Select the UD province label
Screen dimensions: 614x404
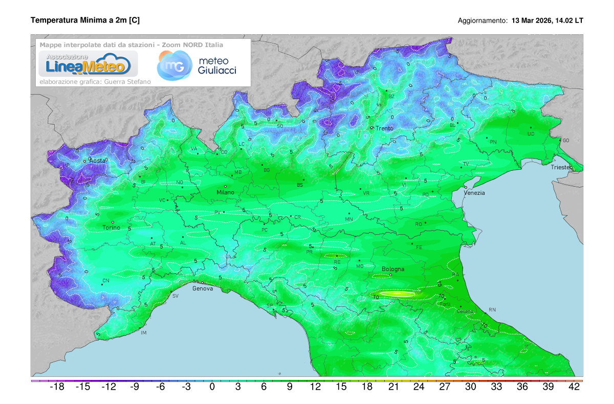point(530,134)
